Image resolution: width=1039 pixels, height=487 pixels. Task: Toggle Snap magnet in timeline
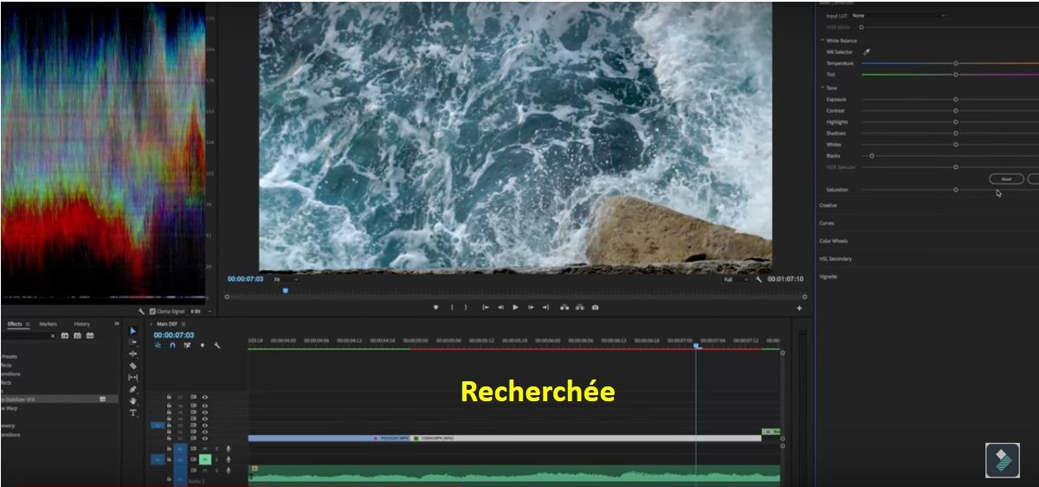tap(172, 345)
